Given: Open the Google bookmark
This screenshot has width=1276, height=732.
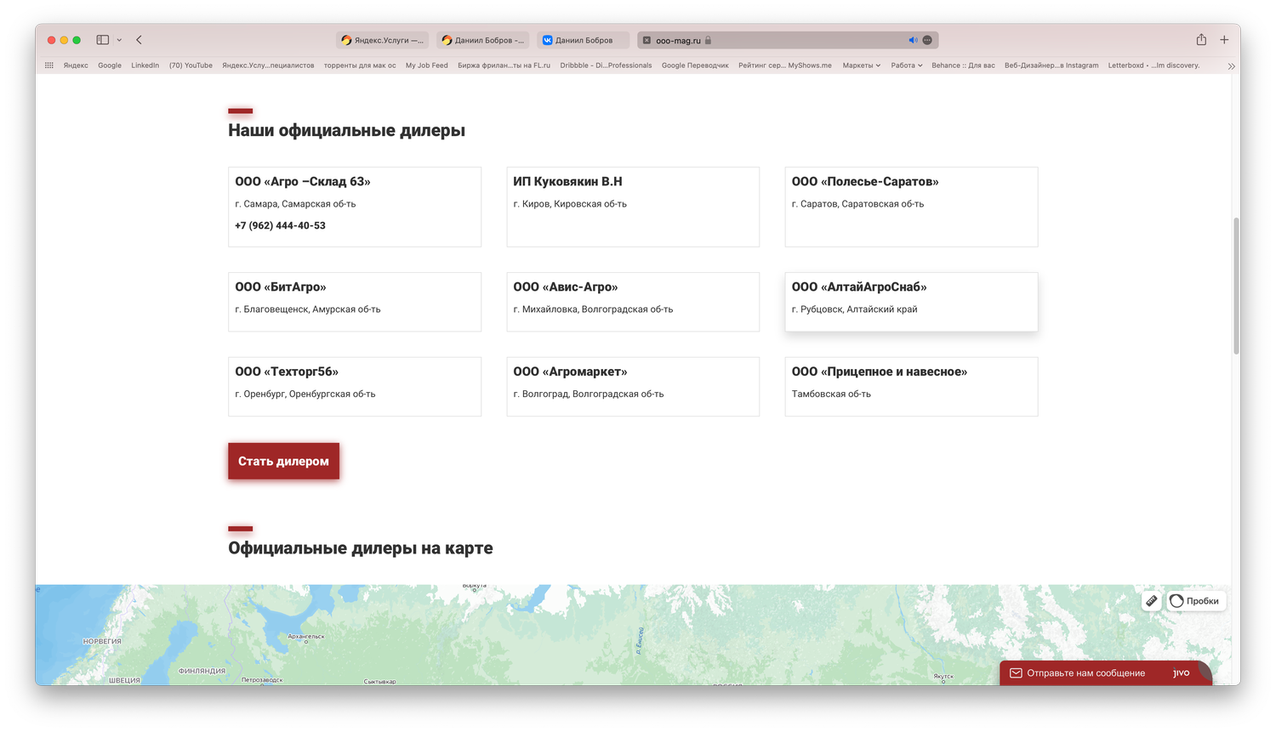Looking at the screenshot, I should [110, 65].
